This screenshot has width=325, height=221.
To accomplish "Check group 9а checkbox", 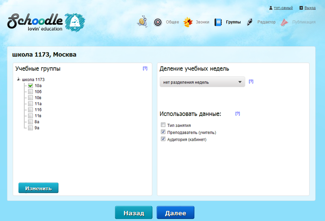I will 30,128.
